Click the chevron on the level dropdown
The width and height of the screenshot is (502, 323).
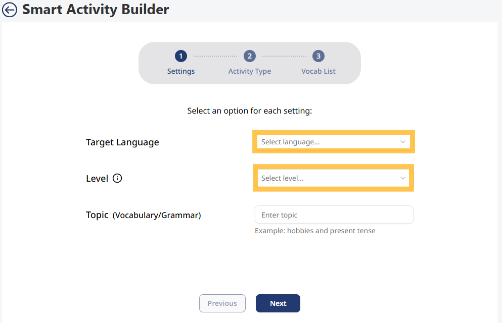[x=403, y=178]
